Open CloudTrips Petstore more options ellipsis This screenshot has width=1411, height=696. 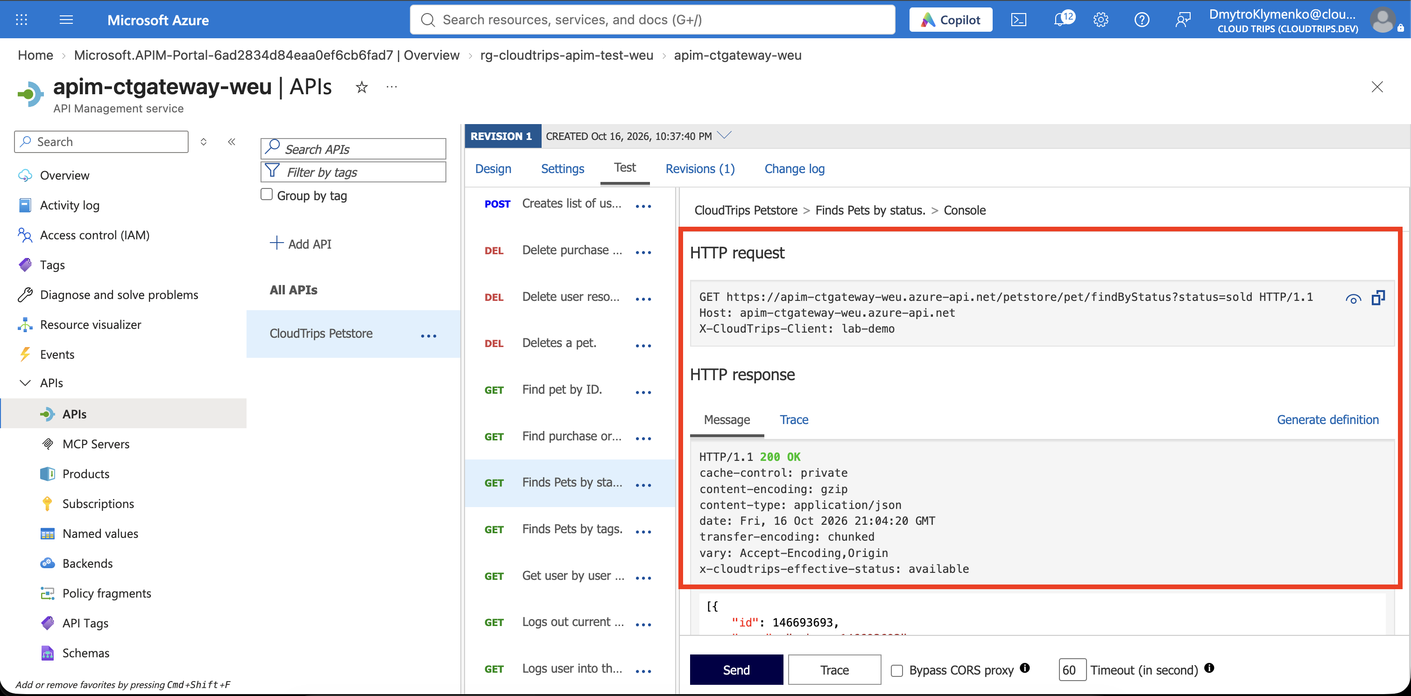point(428,336)
